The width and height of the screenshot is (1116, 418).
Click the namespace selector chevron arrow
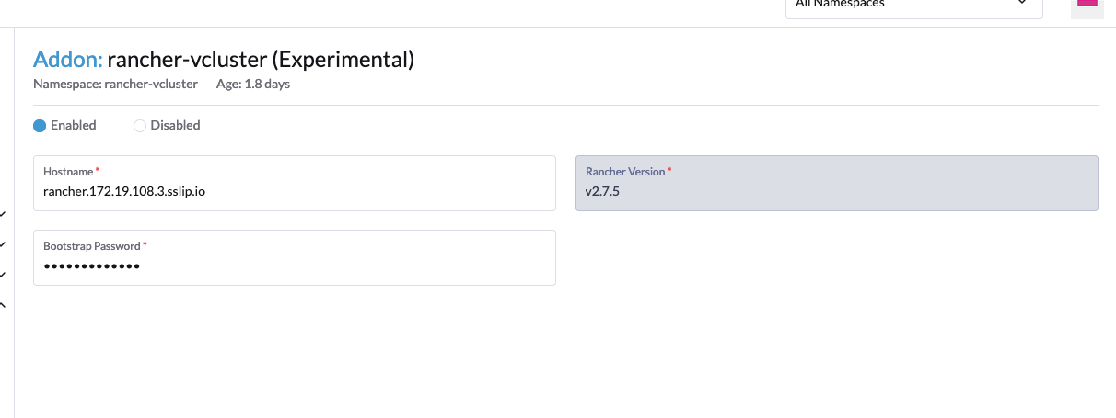point(1022,5)
